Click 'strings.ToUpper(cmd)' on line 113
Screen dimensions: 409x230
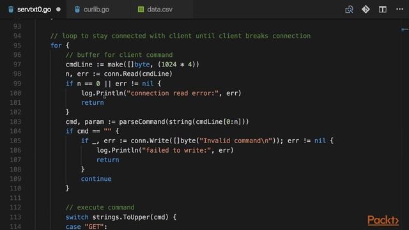[x=130, y=217]
